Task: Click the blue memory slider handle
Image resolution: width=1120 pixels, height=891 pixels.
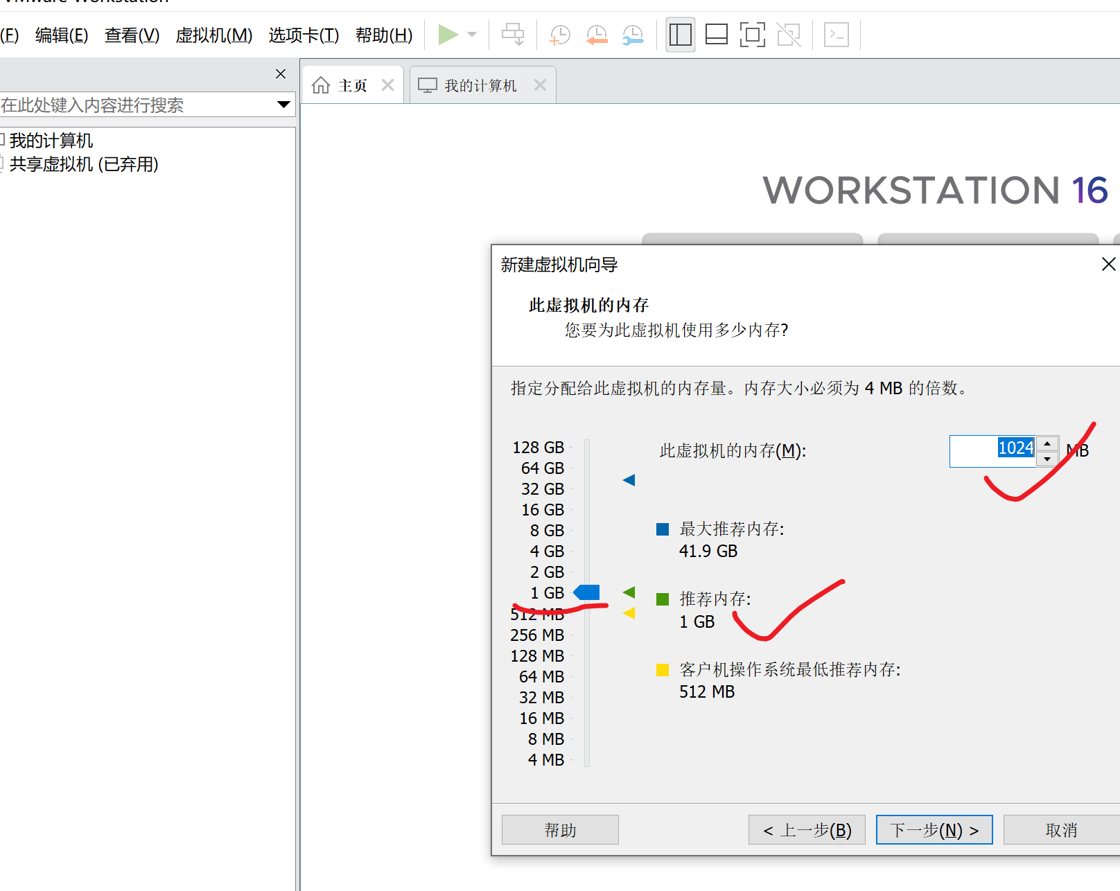Action: click(586, 592)
